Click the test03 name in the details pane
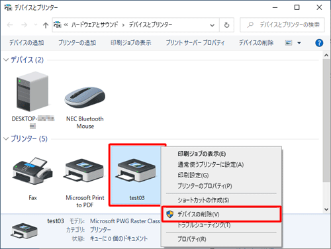The width and height of the screenshot is (331, 249). coord(56,221)
